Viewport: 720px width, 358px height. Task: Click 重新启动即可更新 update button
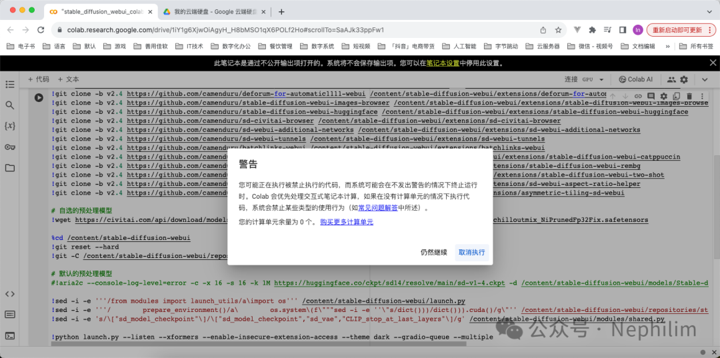point(677,30)
